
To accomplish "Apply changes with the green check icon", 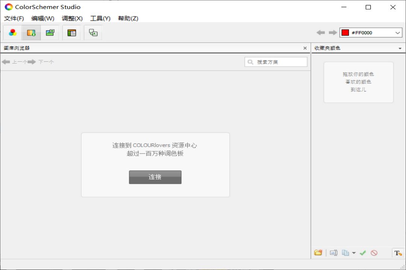I will (x=363, y=253).
